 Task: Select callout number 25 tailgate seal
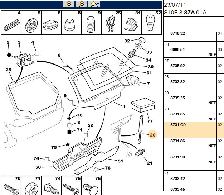8,70
